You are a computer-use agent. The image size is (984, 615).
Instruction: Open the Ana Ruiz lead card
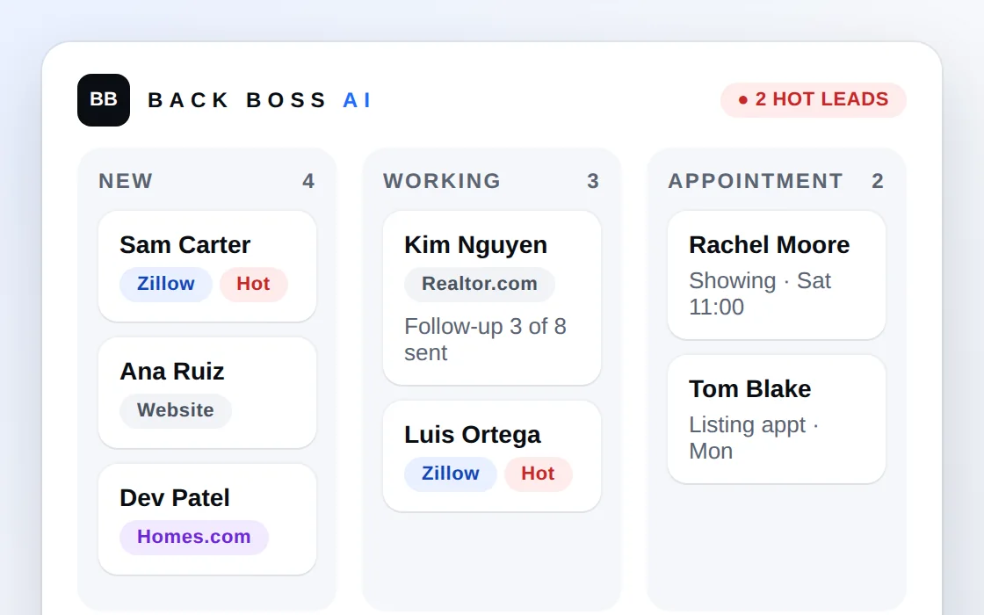pos(207,393)
